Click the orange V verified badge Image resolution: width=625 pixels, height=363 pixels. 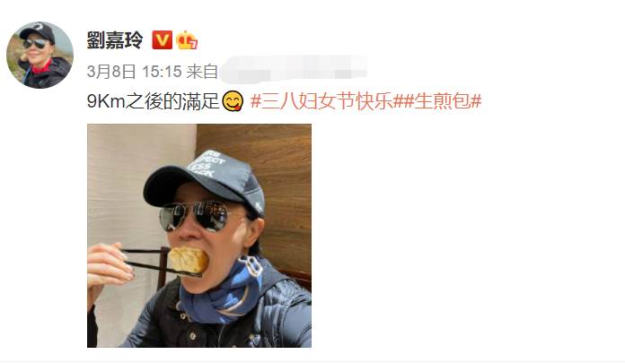163,39
